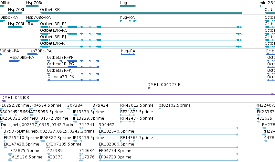Click the bs02e02.5prime EST

pyautogui.click(x=160, y=109)
